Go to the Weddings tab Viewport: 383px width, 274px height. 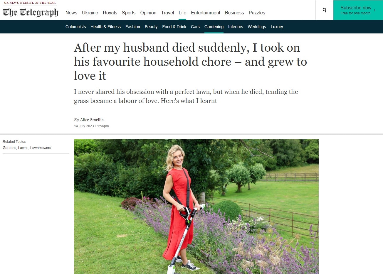[257, 27]
